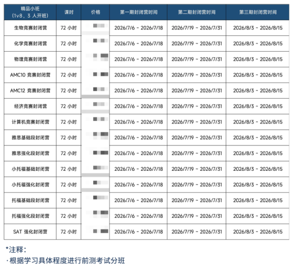Select the AMC12 竞赛封闭营 row name
This screenshot has height=266, width=293.
(x=30, y=91)
